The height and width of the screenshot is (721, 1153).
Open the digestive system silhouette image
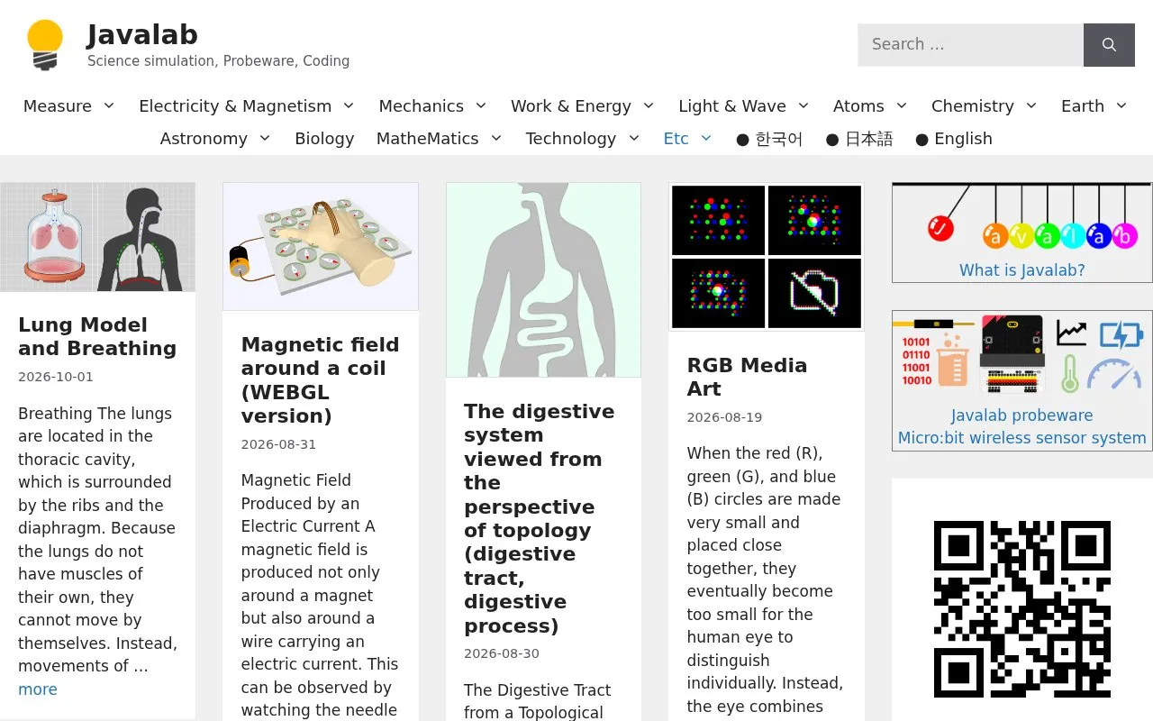pos(543,280)
